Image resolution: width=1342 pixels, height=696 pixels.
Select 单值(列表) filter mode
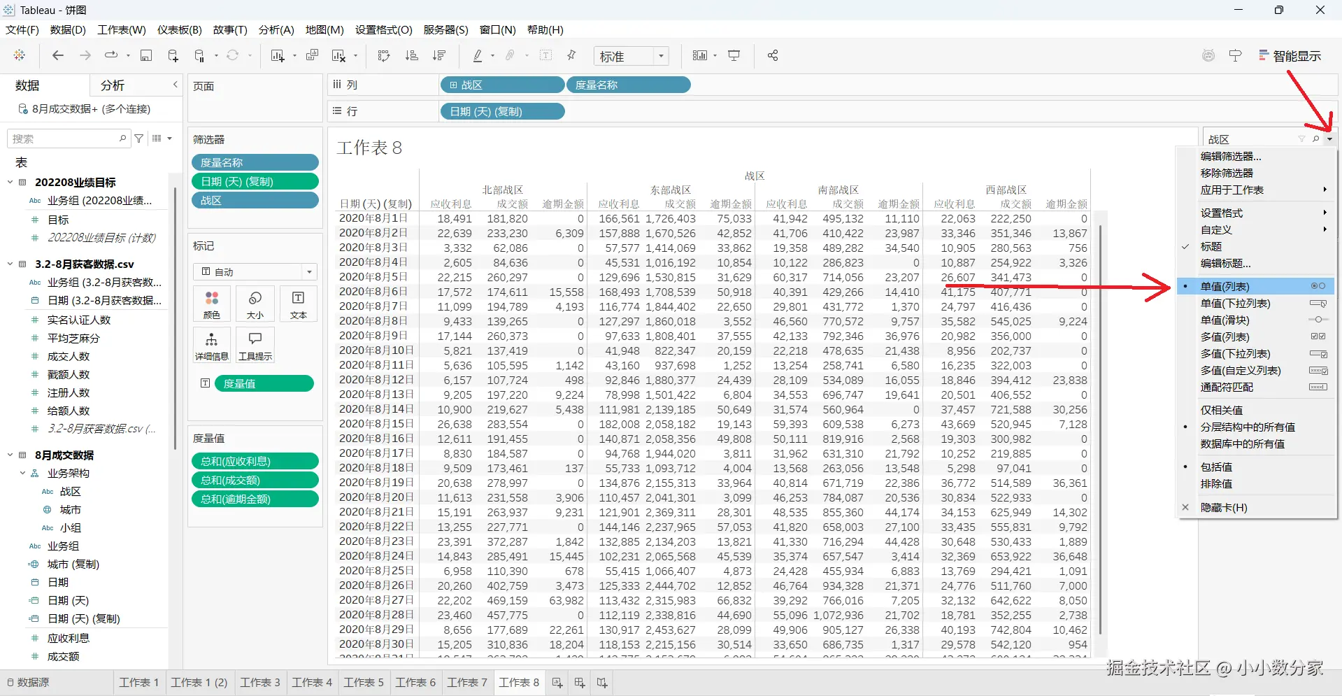(x=1256, y=286)
